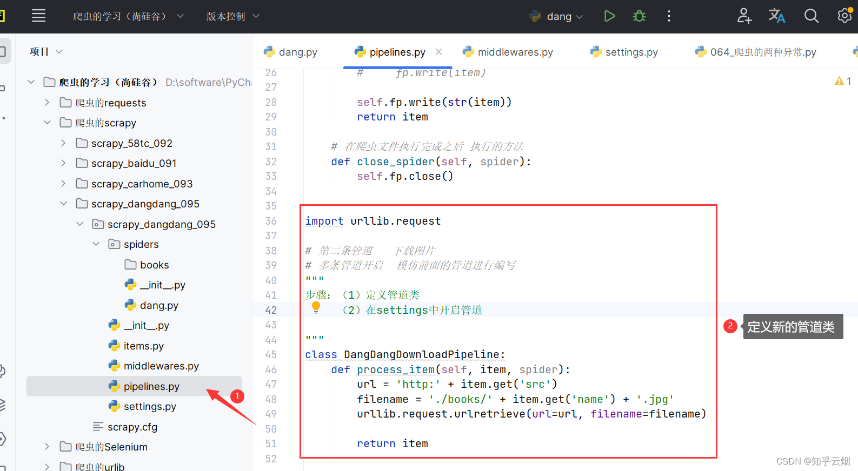Select the 爬虫的requests folder label
The height and width of the screenshot is (471, 858).
[111, 103]
